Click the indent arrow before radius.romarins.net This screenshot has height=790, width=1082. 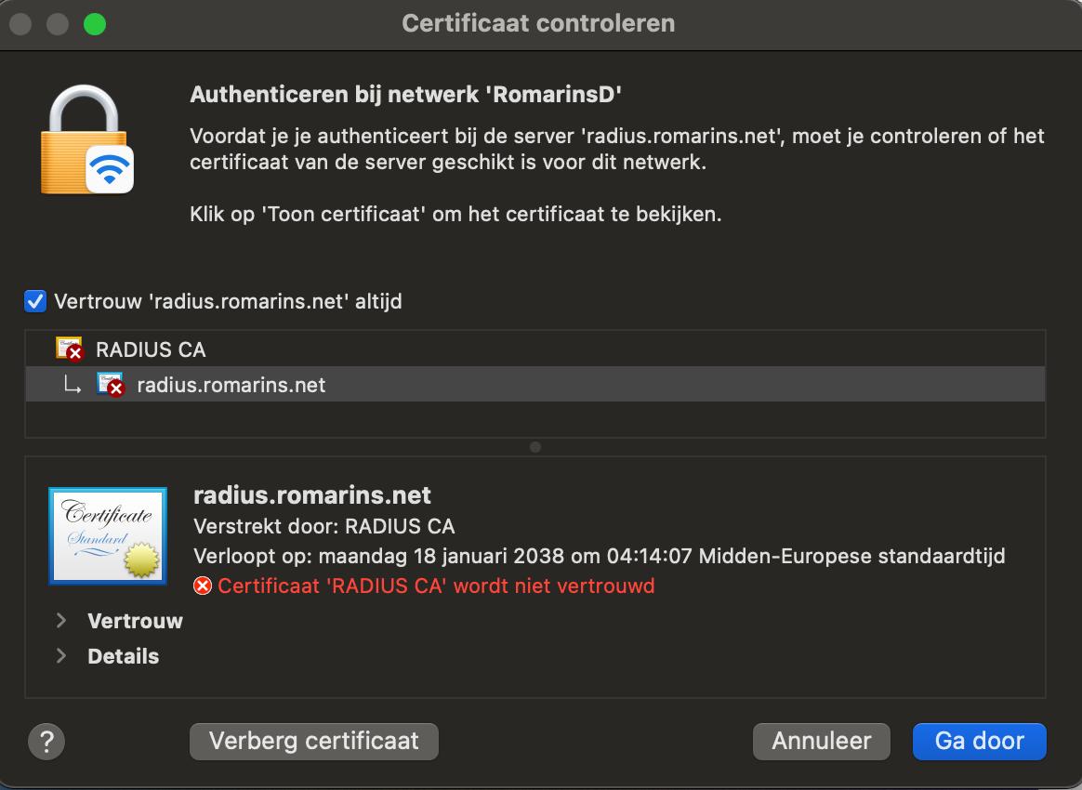click(x=73, y=385)
